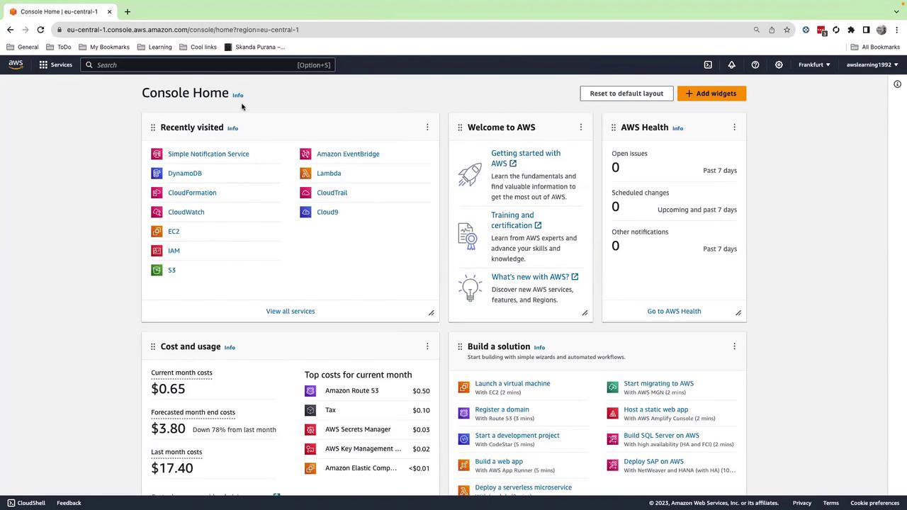Open the Feedback link in footer
Image resolution: width=907 pixels, height=510 pixels.
[x=69, y=503]
